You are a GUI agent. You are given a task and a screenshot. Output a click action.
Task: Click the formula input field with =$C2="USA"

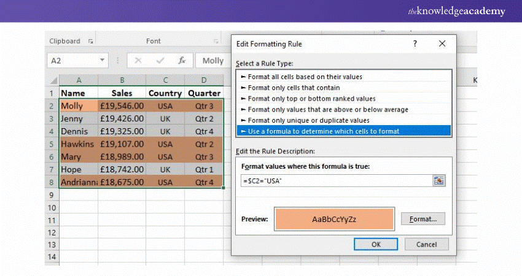click(335, 181)
